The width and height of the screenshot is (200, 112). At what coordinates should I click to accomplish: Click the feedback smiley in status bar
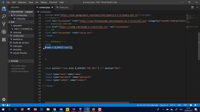click(x=191, y=105)
